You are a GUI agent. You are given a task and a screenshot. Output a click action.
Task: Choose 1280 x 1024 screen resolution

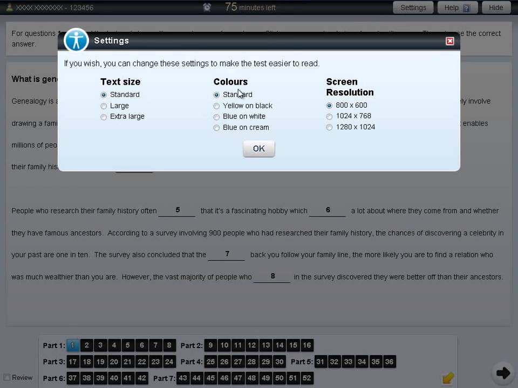[329, 127]
